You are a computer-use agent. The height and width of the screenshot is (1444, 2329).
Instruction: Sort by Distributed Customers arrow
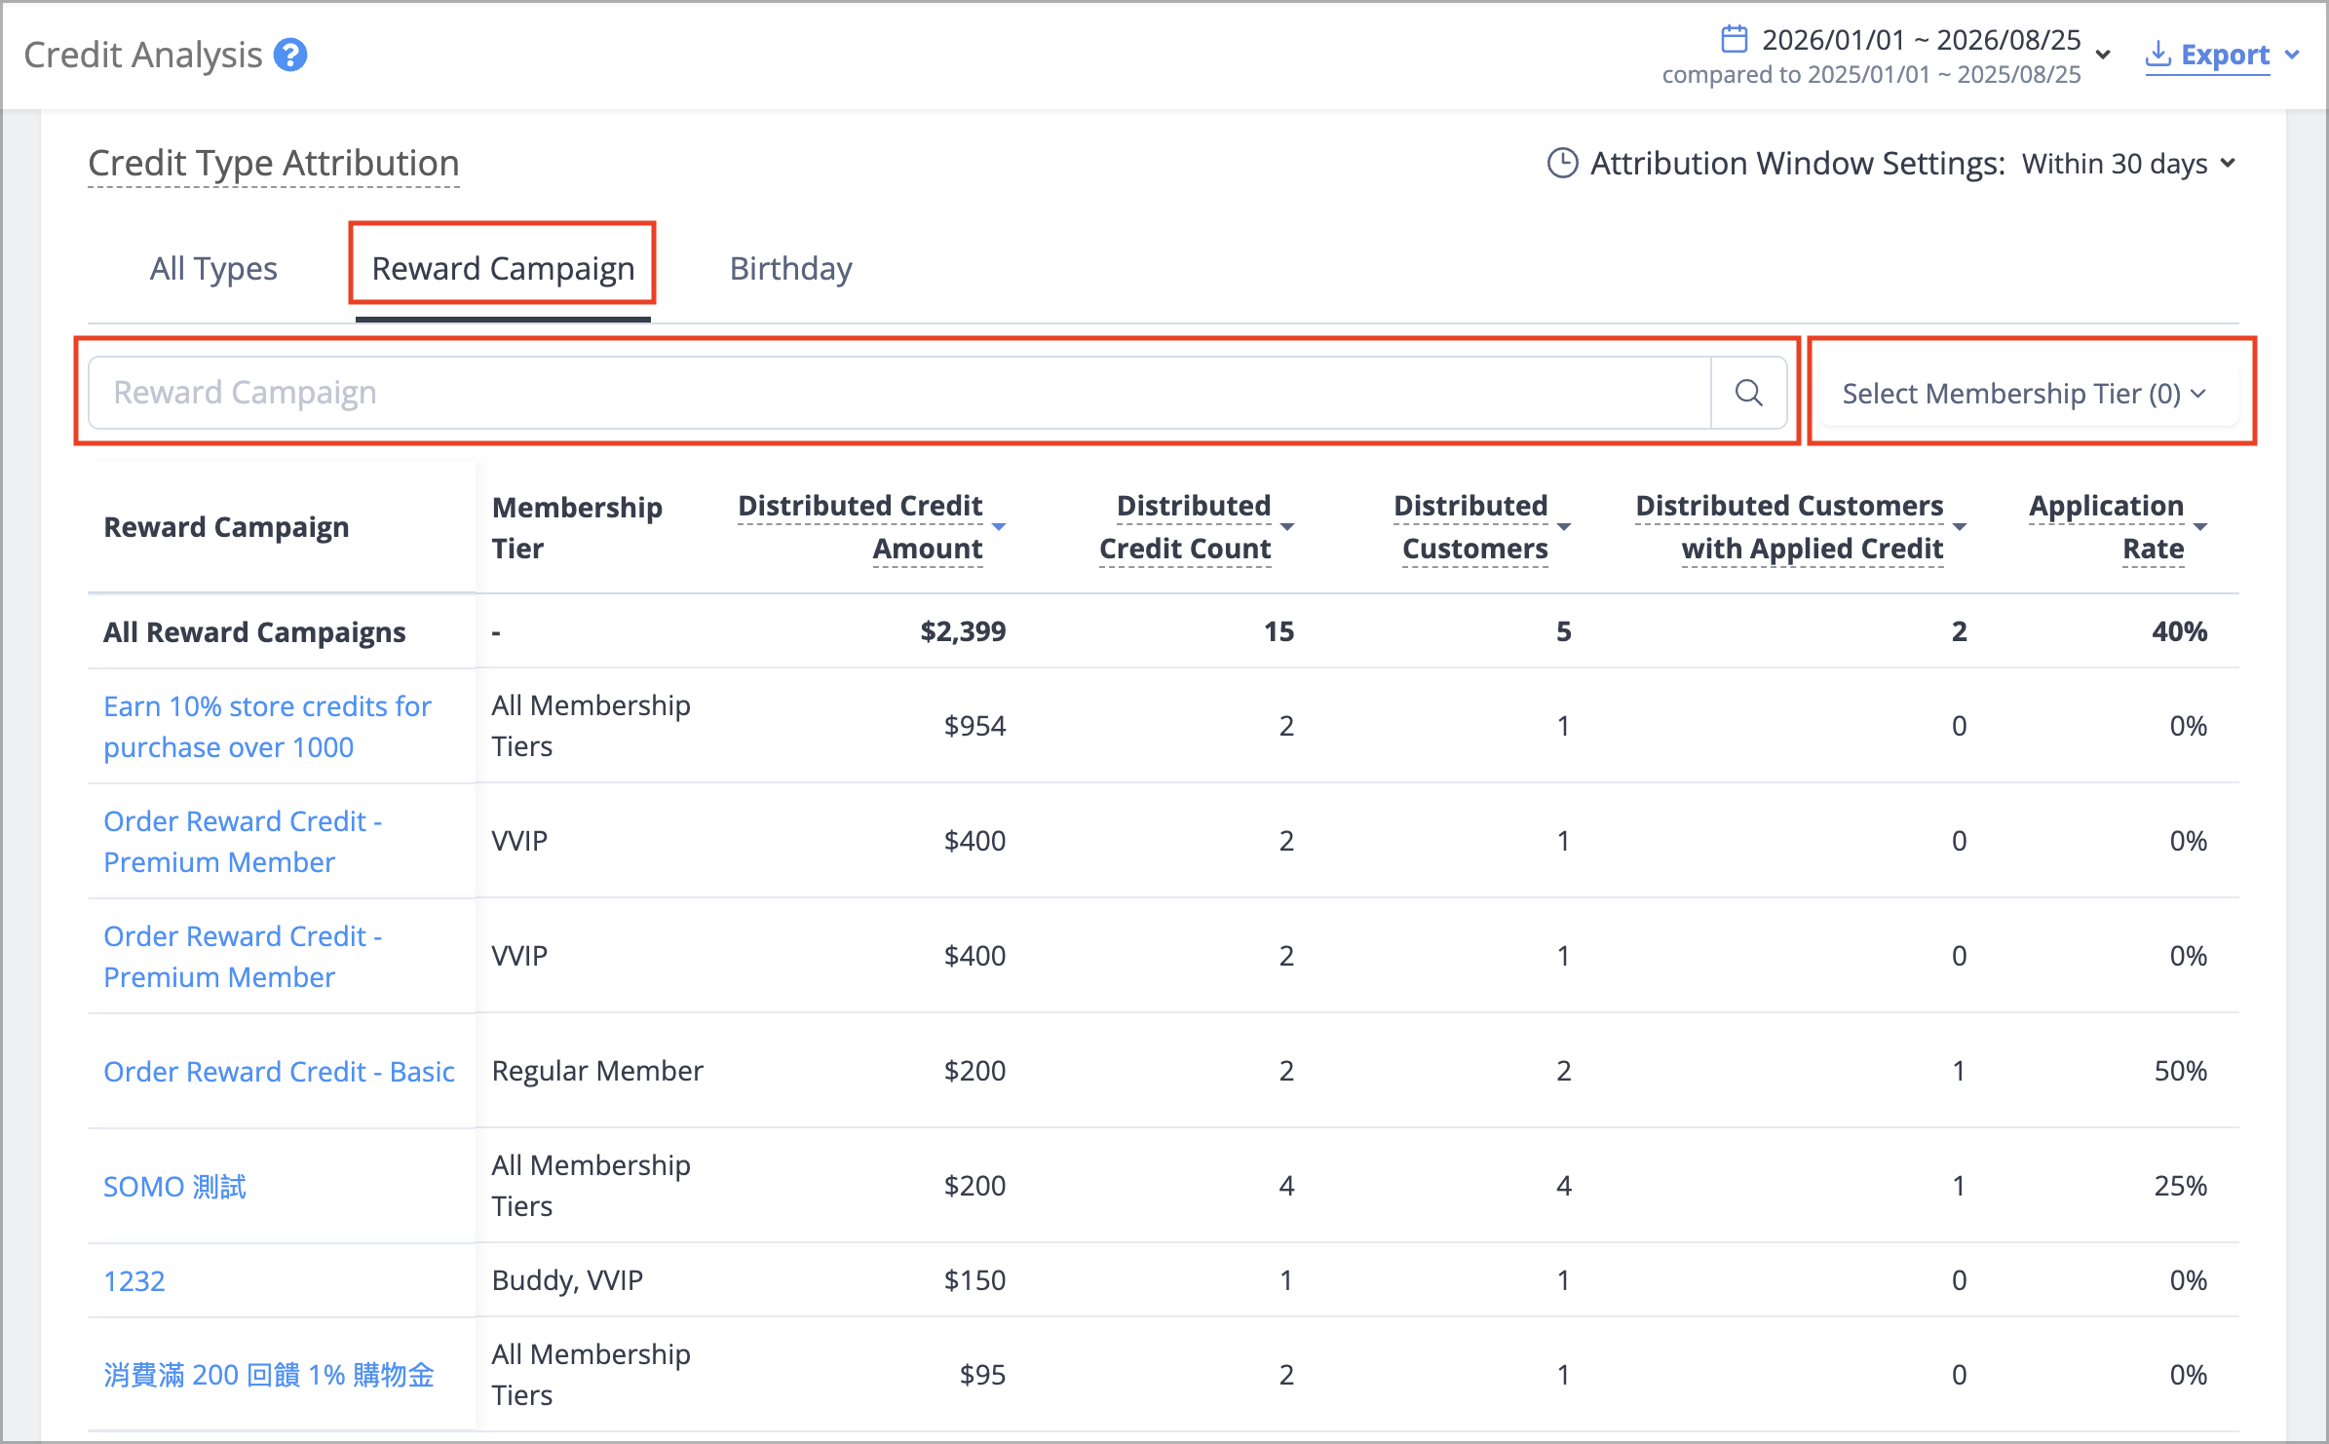(1564, 527)
